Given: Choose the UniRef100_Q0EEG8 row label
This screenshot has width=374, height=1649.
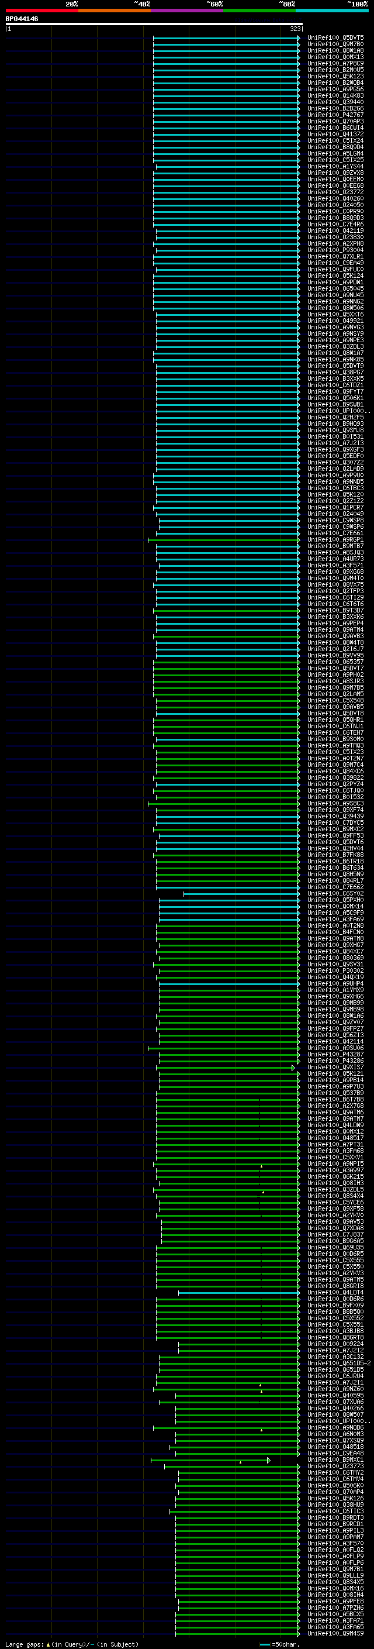Looking at the screenshot, I should tap(335, 186).
